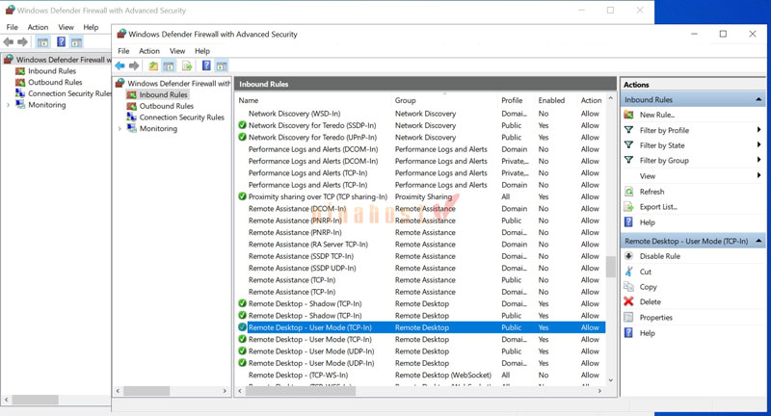Viewport: 771px width, 416px height.
Task: Click Up one level folder toolbar icon
Action: click(x=153, y=65)
